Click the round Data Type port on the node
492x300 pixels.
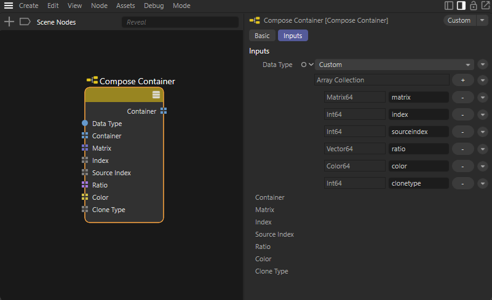pos(85,124)
